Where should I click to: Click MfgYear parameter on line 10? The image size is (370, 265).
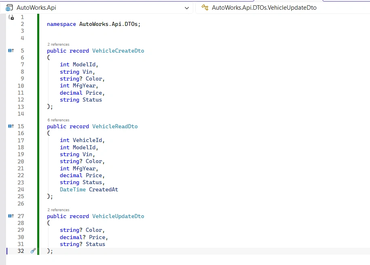click(x=84, y=86)
